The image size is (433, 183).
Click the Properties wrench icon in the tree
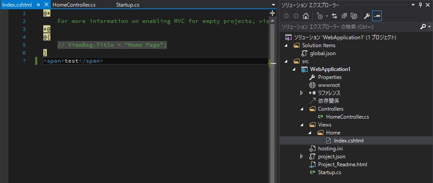312,77
